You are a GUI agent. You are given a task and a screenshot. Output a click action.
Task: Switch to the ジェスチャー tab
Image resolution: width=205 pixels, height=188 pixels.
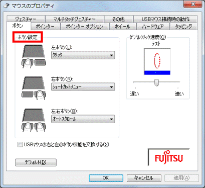pos(26,19)
